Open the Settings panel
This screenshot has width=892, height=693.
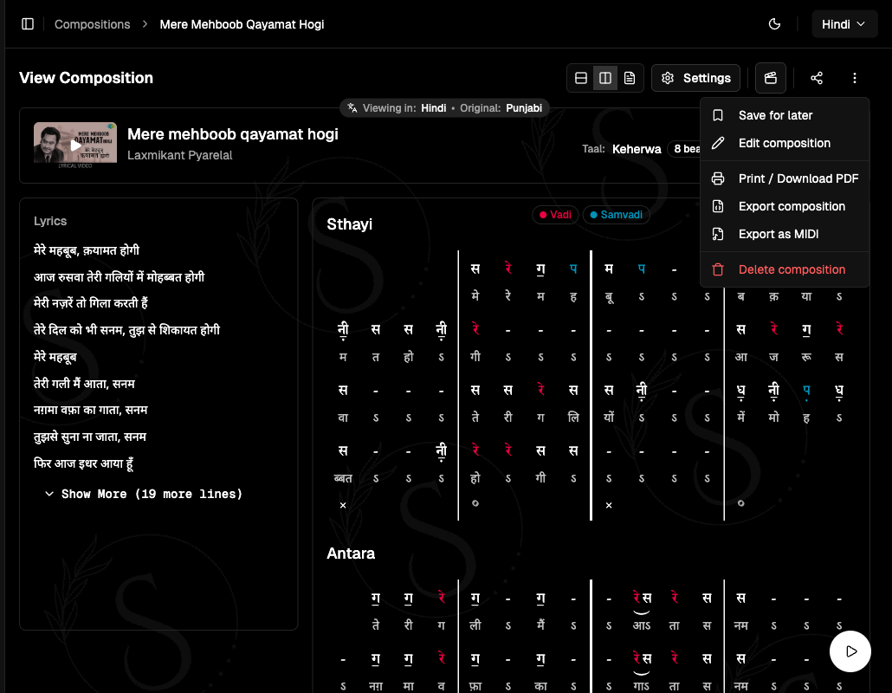(x=695, y=78)
